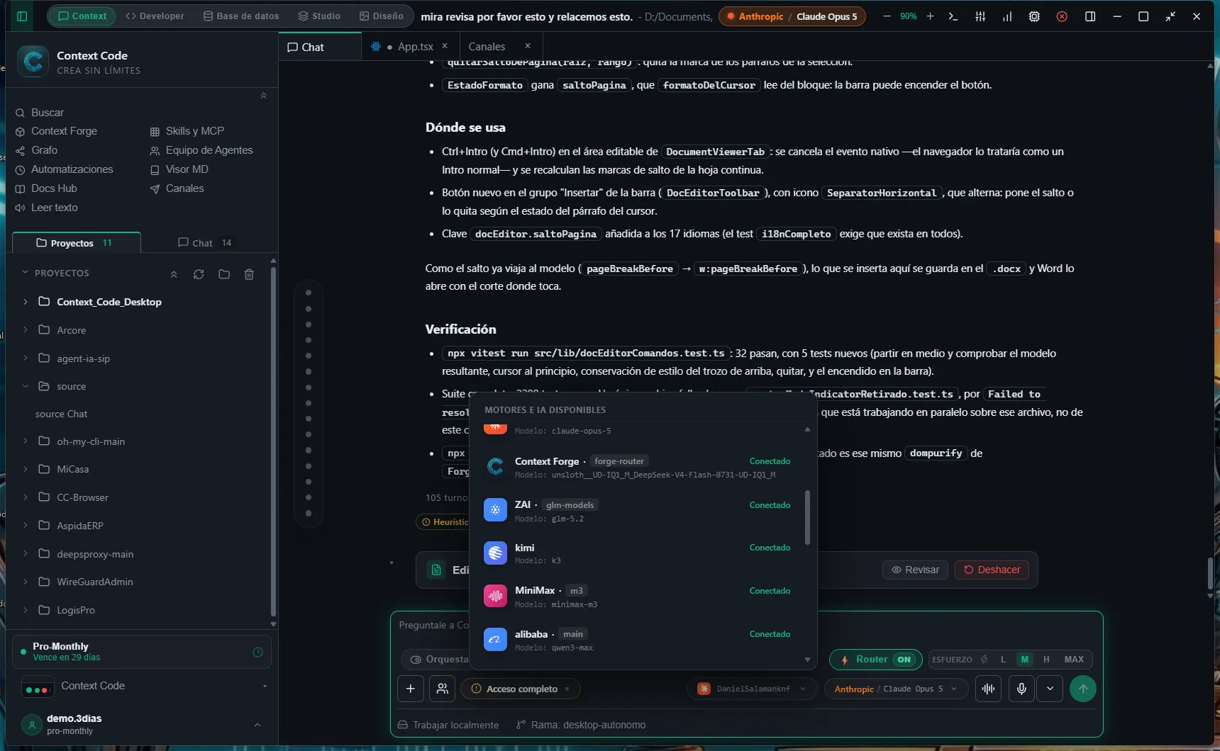
Task: Set effort level to MAX
Action: tap(1074, 659)
